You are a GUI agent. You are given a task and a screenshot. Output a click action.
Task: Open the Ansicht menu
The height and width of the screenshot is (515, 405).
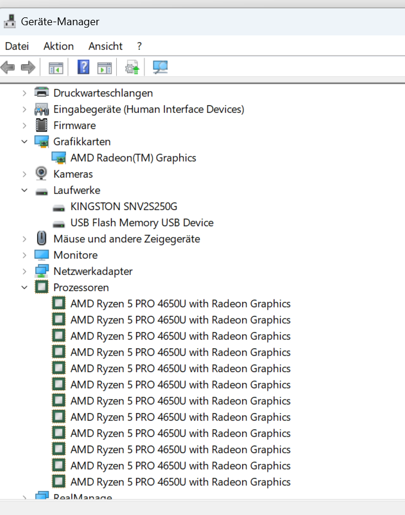click(x=105, y=46)
